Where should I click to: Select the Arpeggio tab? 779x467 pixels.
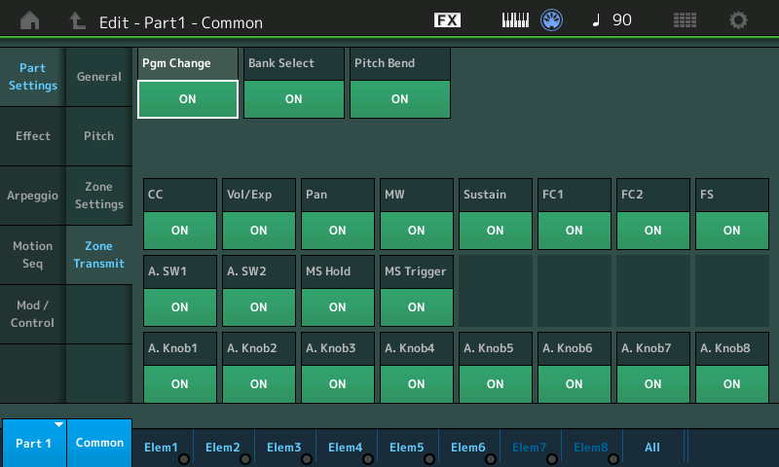(x=33, y=196)
